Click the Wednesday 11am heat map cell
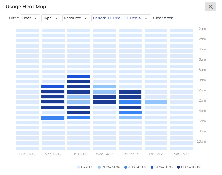 (104, 87)
